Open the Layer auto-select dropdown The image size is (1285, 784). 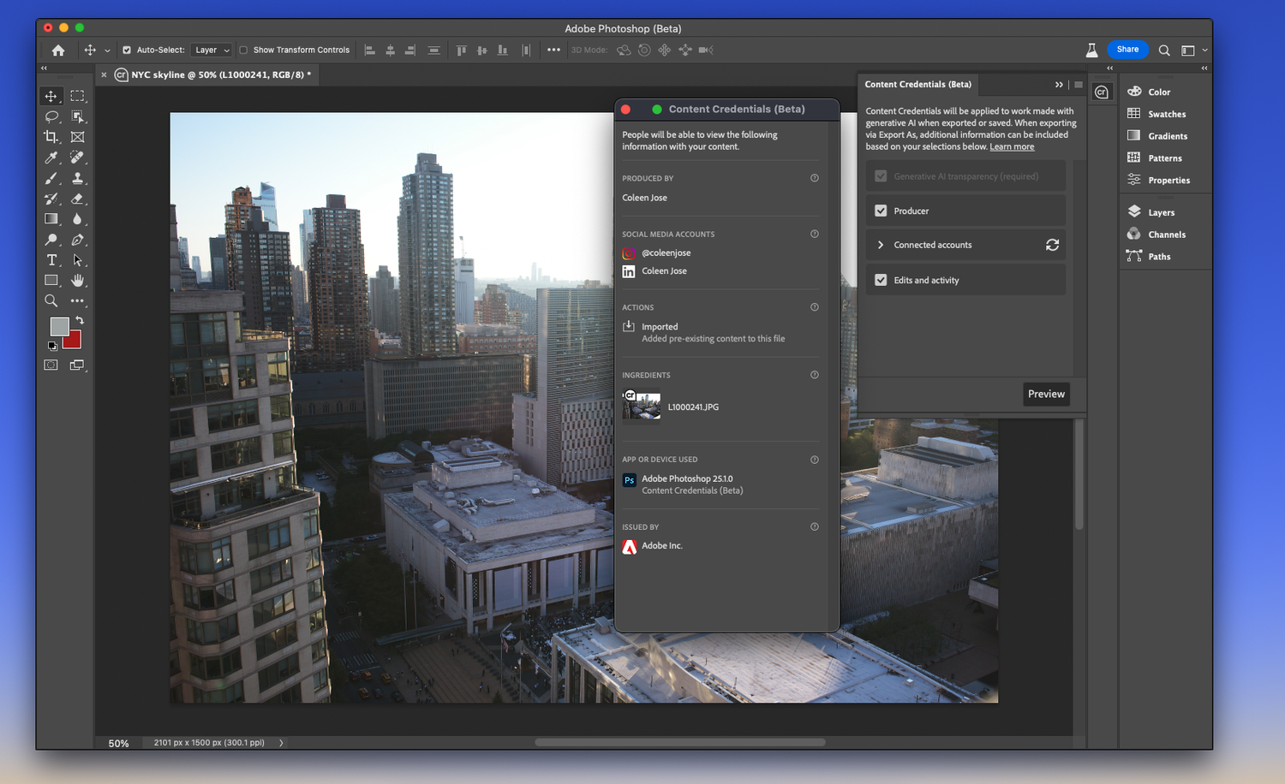coord(212,50)
